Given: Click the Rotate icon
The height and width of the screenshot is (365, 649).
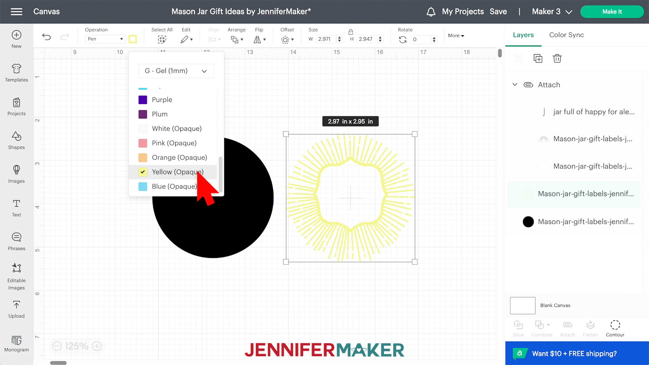Looking at the screenshot, I should [x=403, y=39].
